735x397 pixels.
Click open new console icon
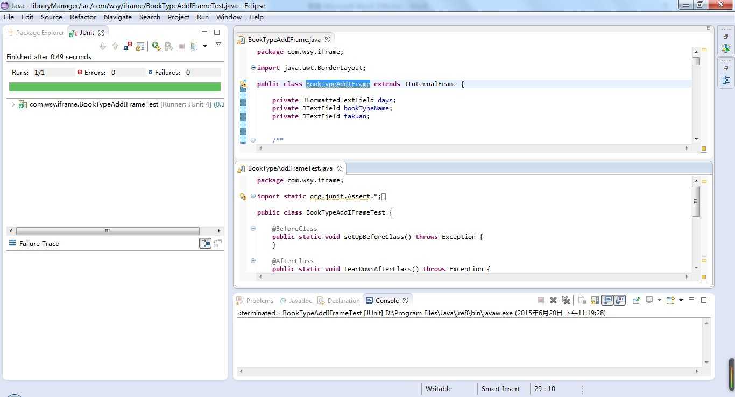pyautogui.click(x=670, y=300)
